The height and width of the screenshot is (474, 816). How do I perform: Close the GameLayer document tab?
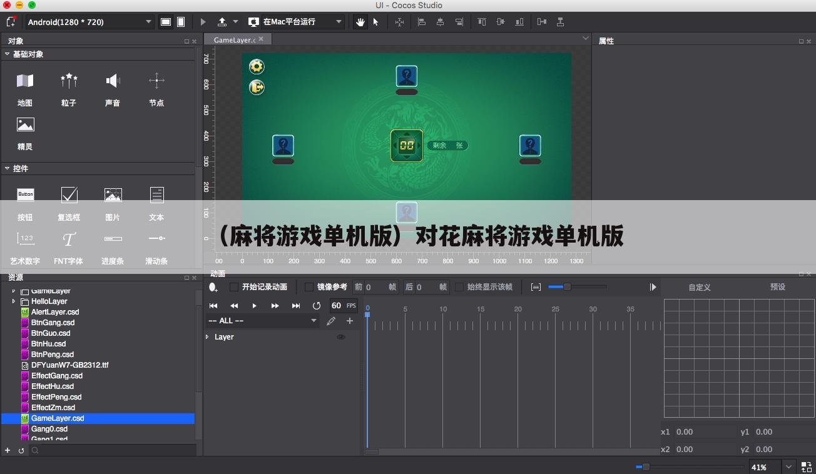pyautogui.click(x=261, y=39)
